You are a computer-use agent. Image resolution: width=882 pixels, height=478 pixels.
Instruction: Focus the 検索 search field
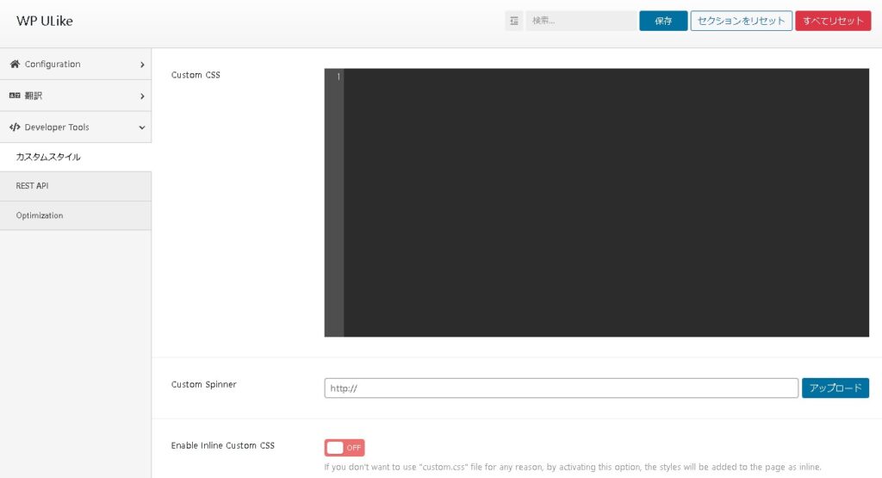[581, 22]
